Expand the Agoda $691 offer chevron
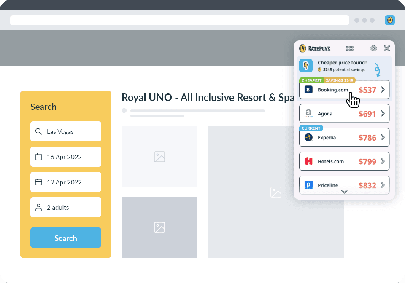This screenshot has width=405, height=283. 383,113
